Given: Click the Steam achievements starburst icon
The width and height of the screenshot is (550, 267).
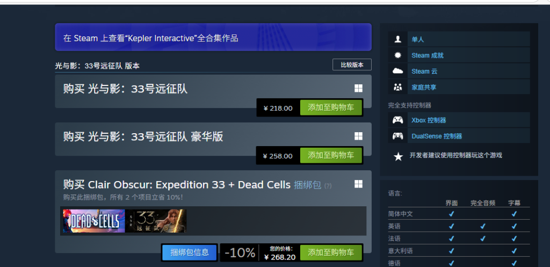Looking at the screenshot, I should coord(398,55).
